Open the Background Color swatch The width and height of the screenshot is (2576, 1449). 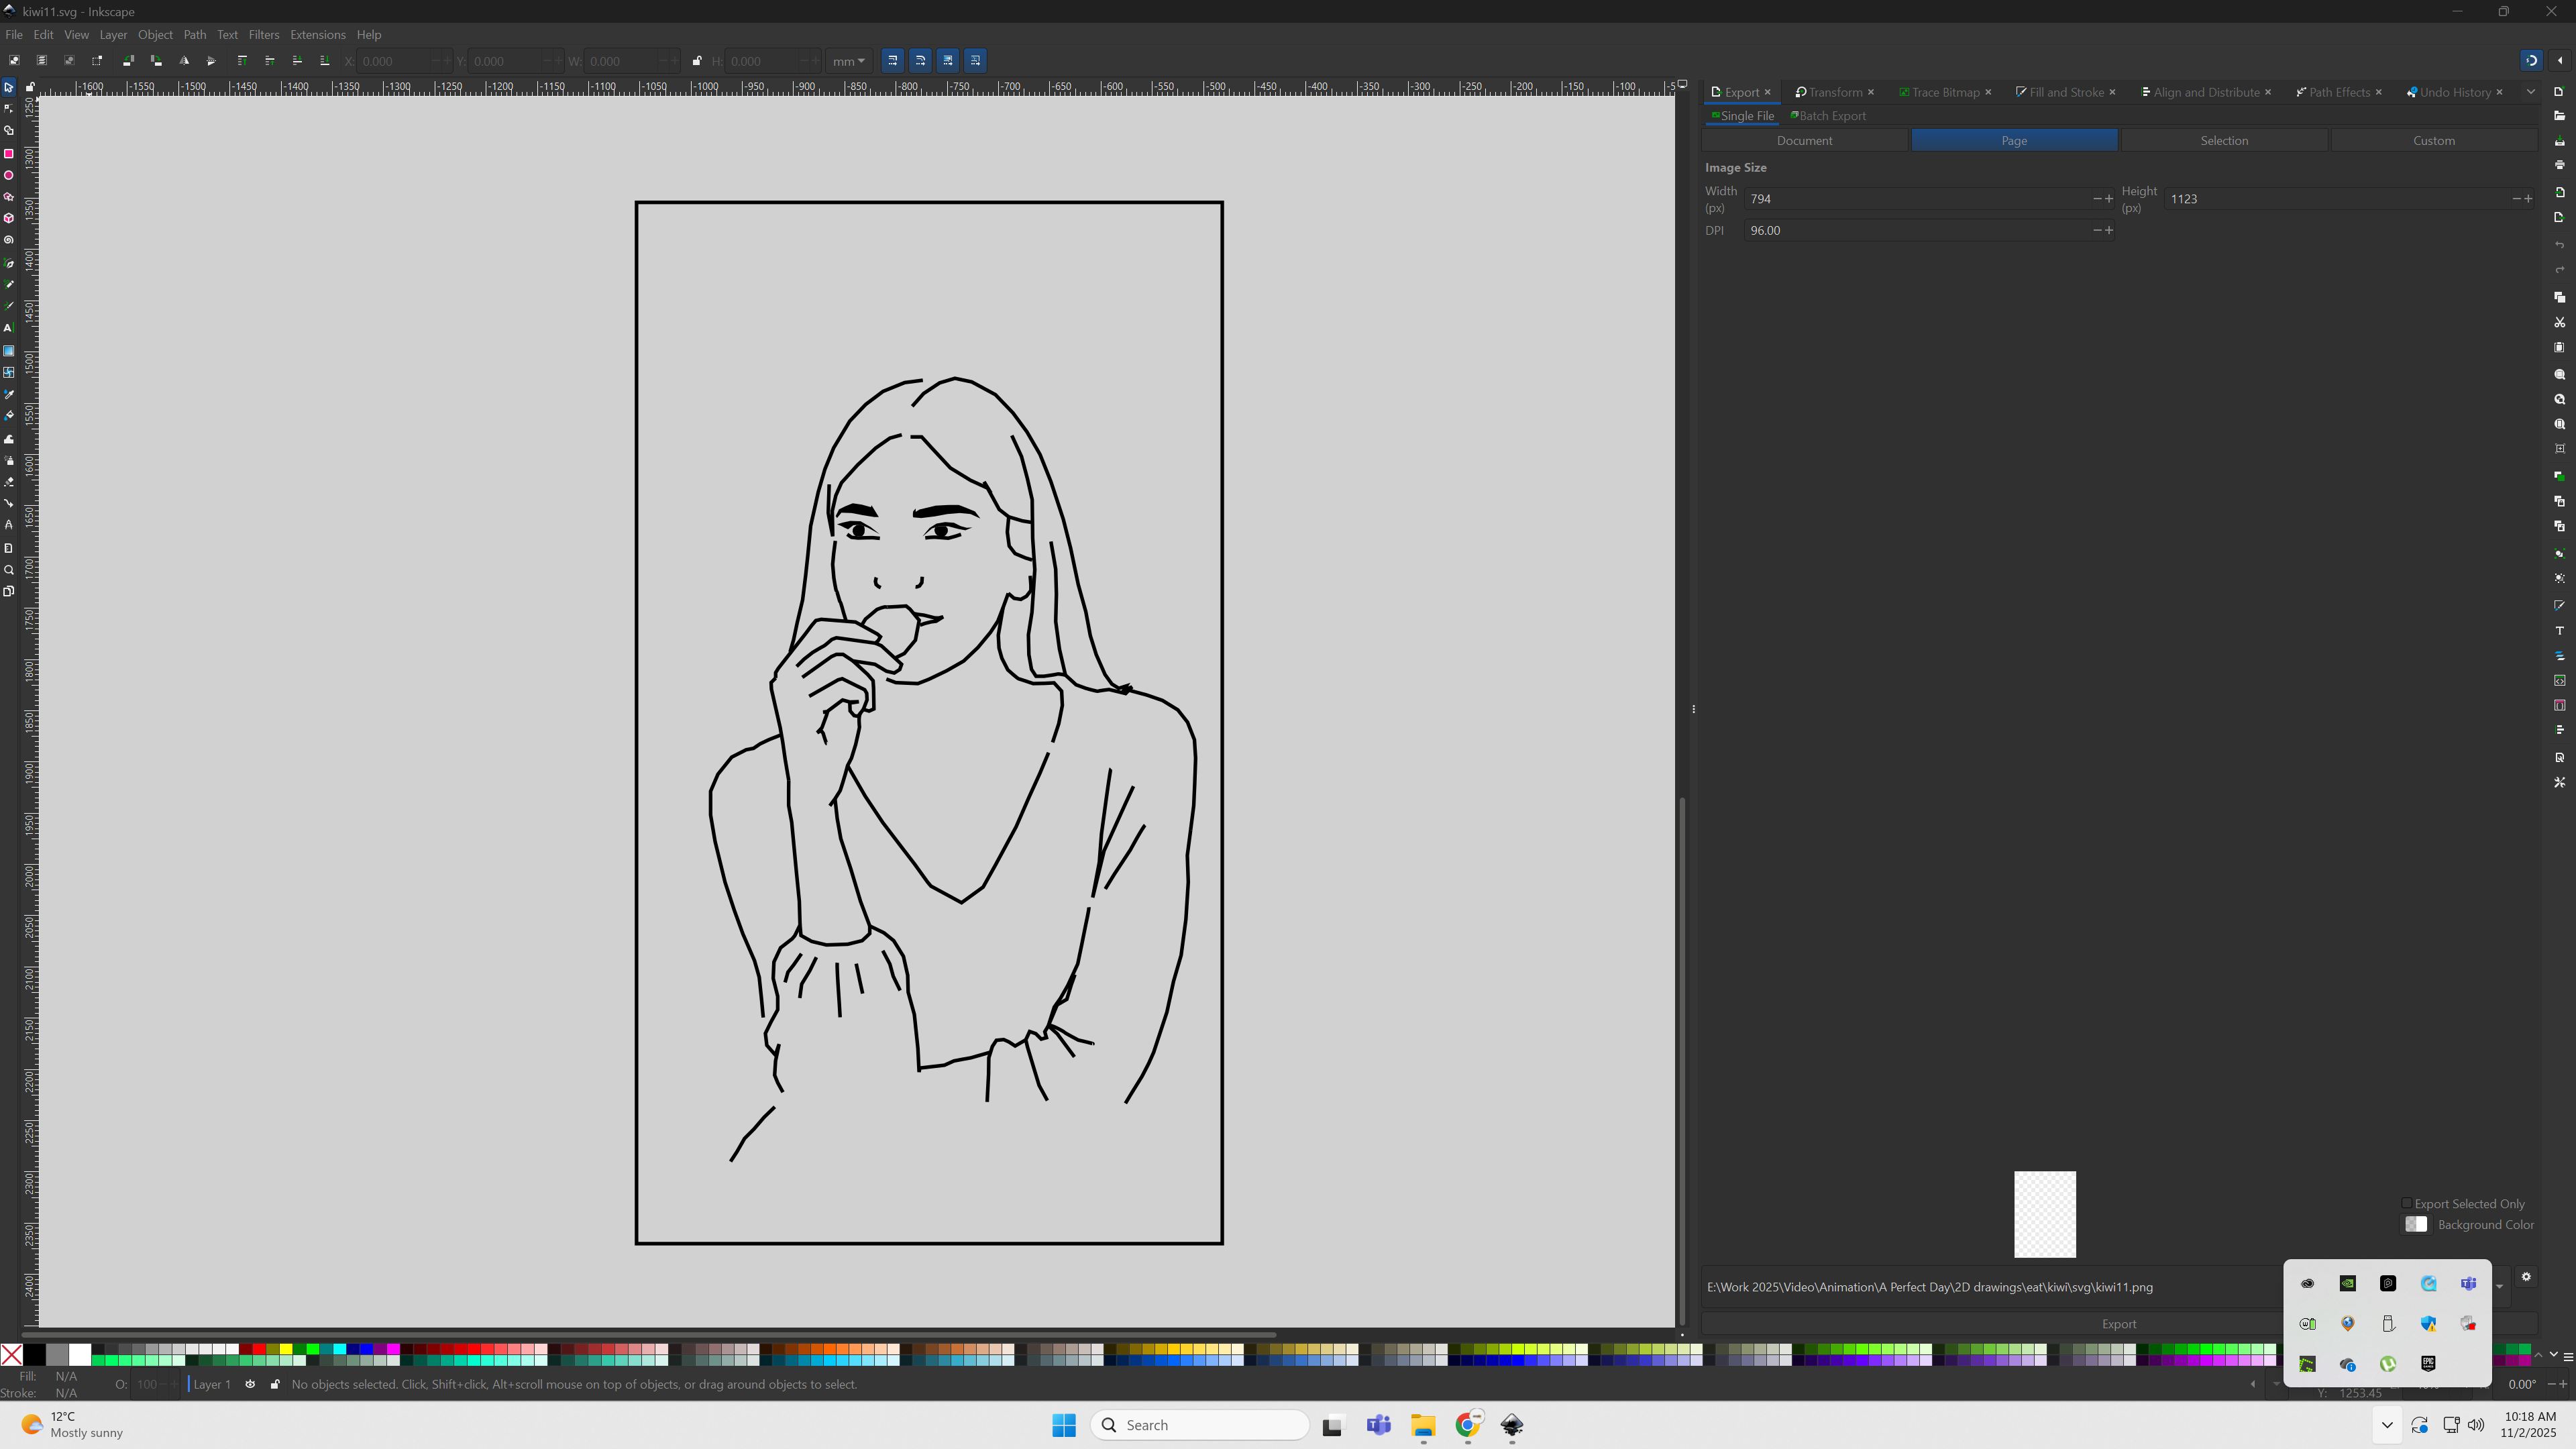pos(2416,1225)
